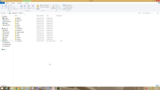
Task: Select the Programmi (x86) folder
Action: [x=20, y=32]
